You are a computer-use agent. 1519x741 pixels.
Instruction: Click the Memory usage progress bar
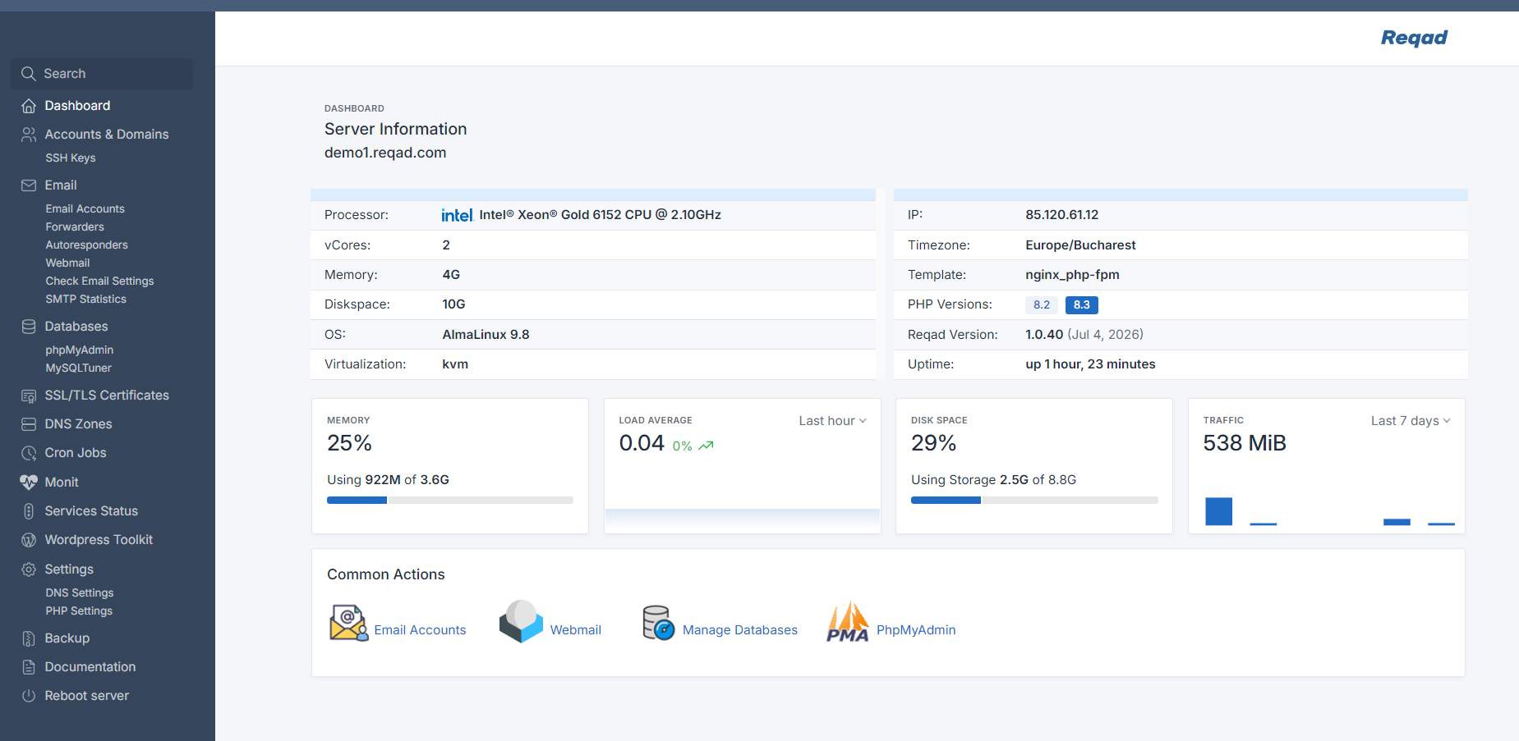point(450,501)
